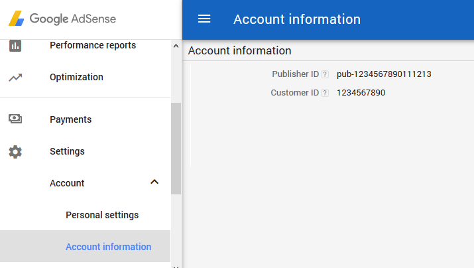The height and width of the screenshot is (268, 474).
Task: Open Personal settings
Action: pos(102,215)
